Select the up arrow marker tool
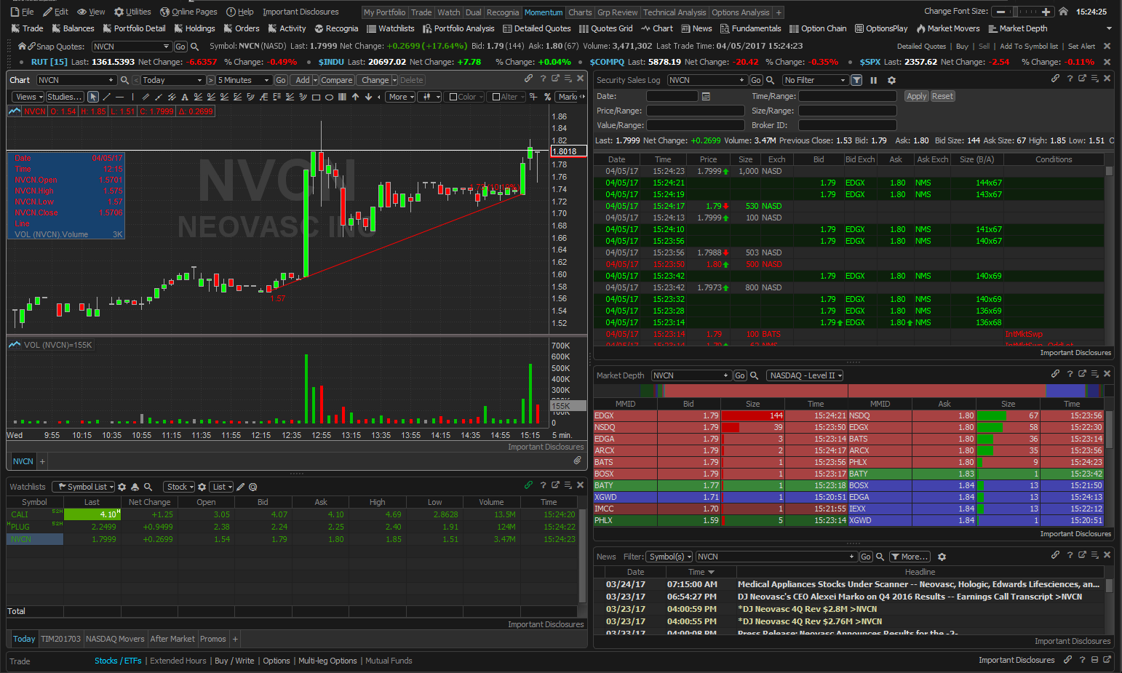The width and height of the screenshot is (1122, 673). point(355,97)
